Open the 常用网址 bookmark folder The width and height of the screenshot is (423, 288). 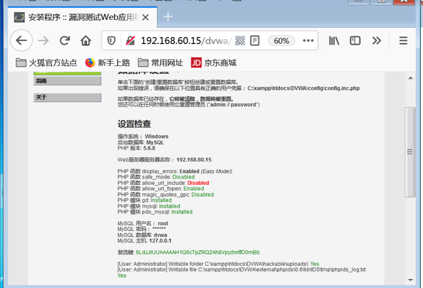tap(161, 63)
